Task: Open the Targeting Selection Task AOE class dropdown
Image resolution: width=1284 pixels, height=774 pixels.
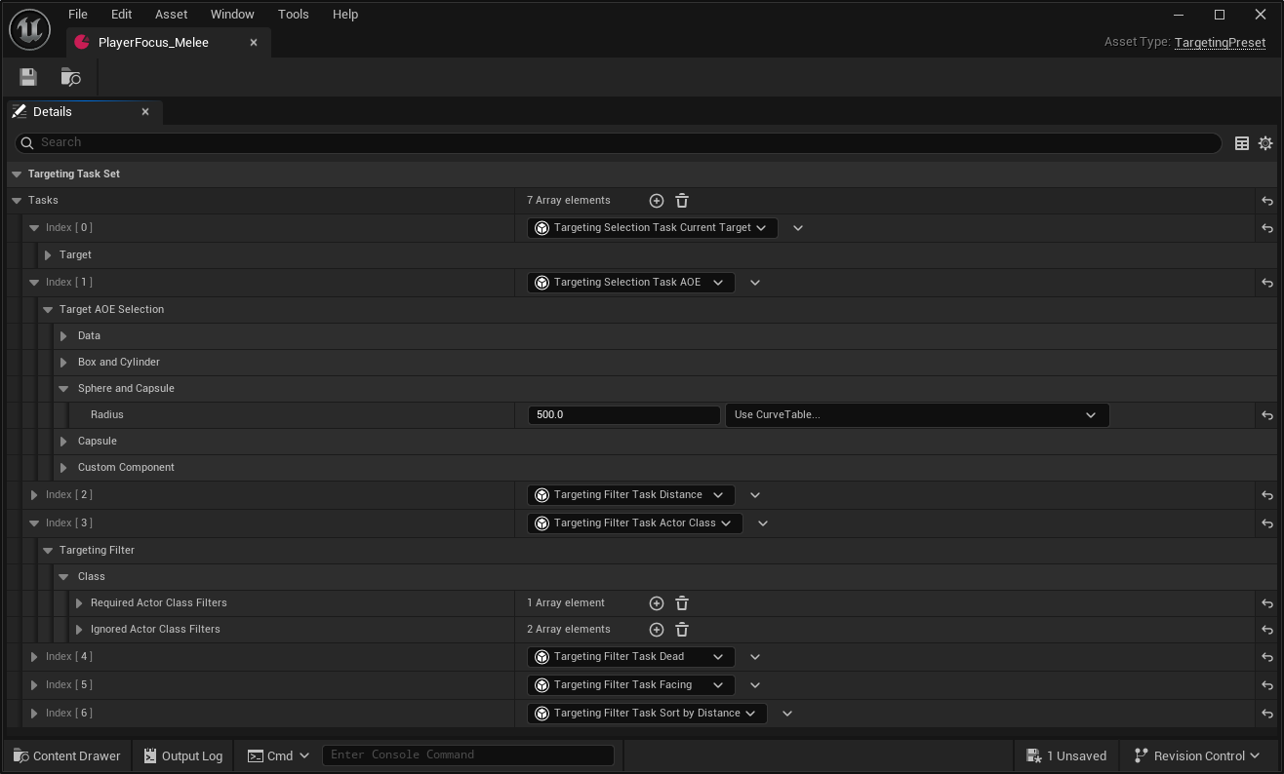Action: 630,283
